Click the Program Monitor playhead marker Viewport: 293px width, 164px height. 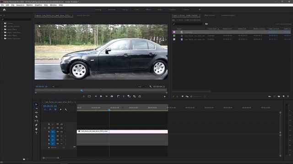click(x=81, y=90)
